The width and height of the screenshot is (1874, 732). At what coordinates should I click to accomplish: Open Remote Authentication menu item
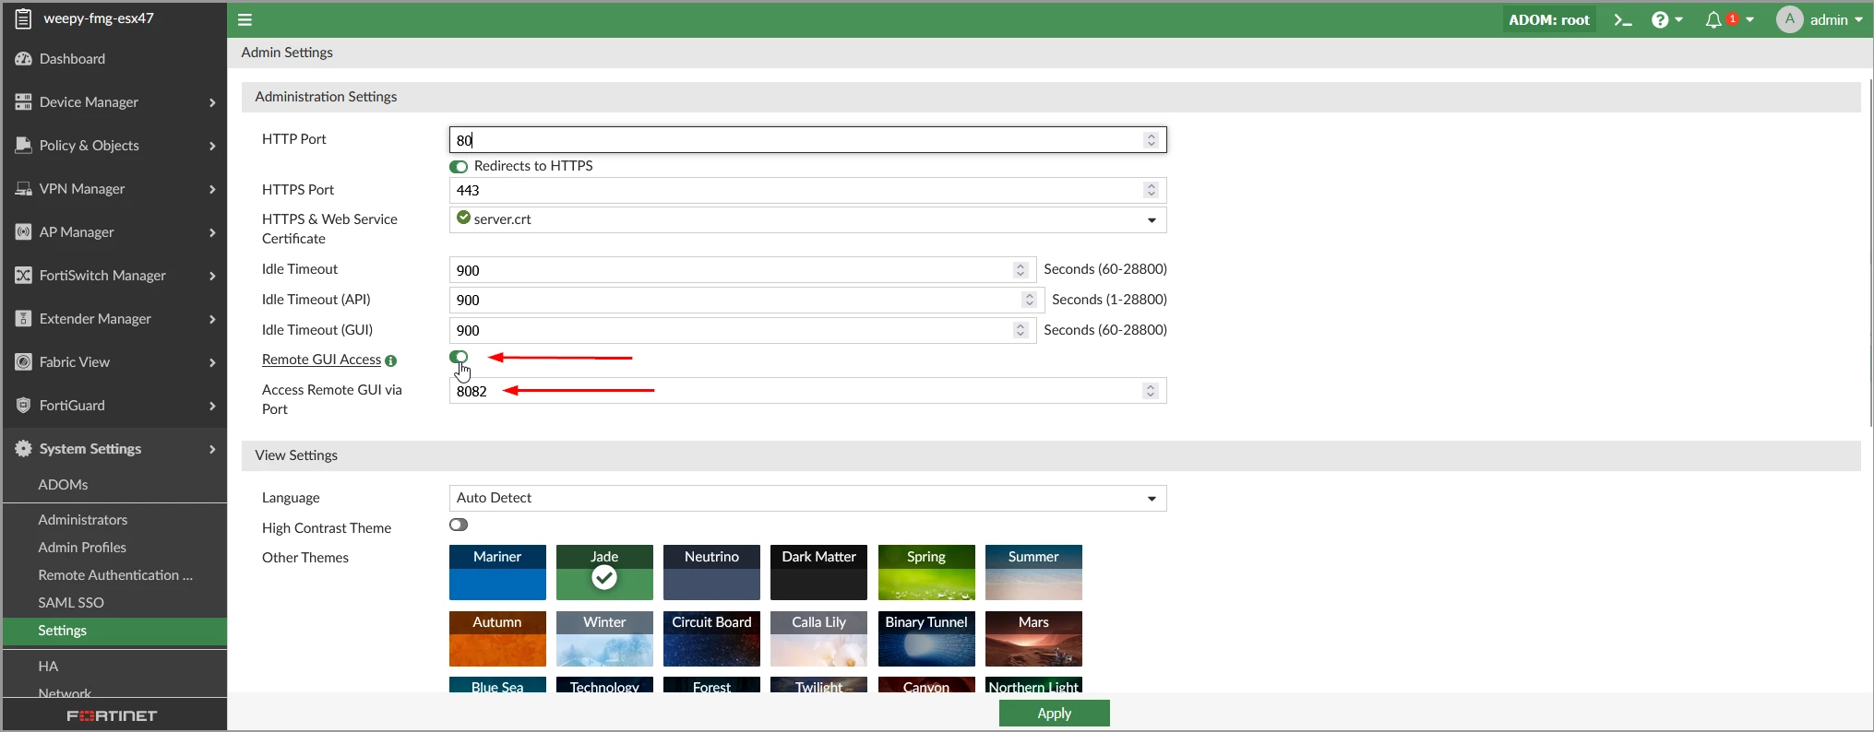(x=114, y=575)
